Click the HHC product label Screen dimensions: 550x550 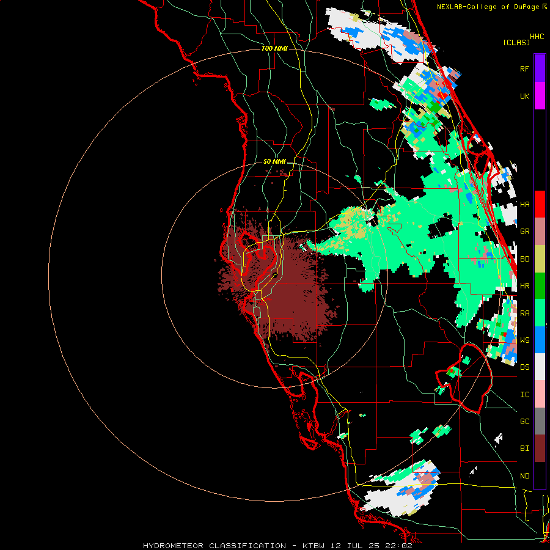tap(537, 37)
